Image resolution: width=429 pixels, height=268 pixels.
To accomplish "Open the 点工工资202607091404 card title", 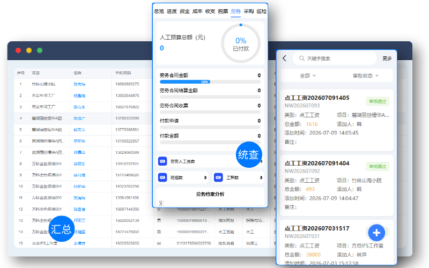I will pyautogui.click(x=317, y=163).
